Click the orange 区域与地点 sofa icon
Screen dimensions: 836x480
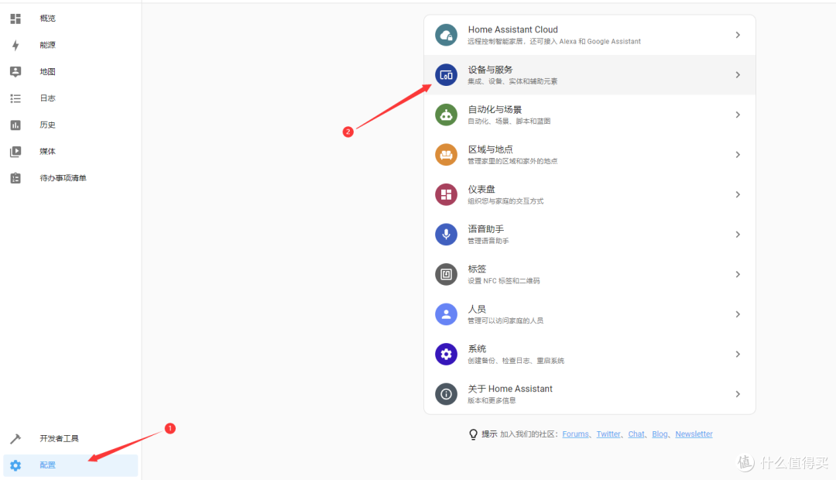pyautogui.click(x=447, y=155)
